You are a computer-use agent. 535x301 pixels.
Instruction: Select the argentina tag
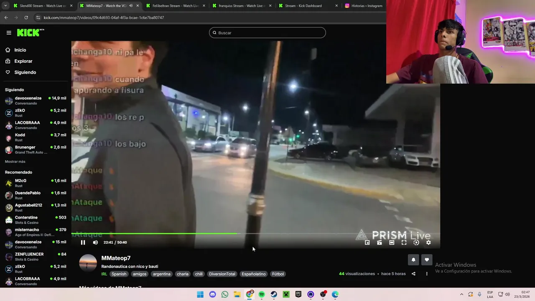coord(162,274)
